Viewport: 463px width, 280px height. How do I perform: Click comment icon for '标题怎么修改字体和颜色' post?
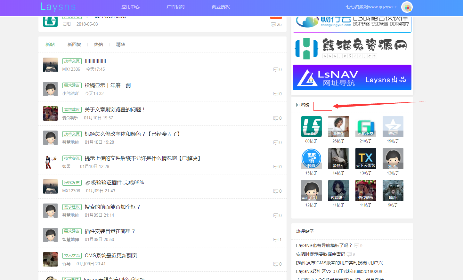[276, 142]
